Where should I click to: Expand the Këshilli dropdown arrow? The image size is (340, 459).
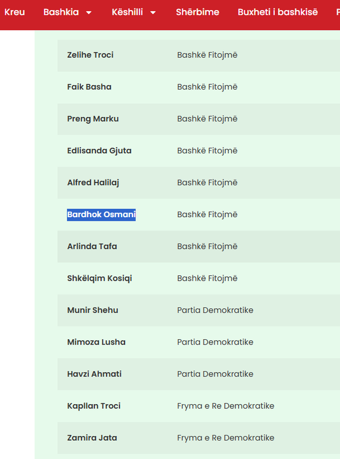[153, 12]
